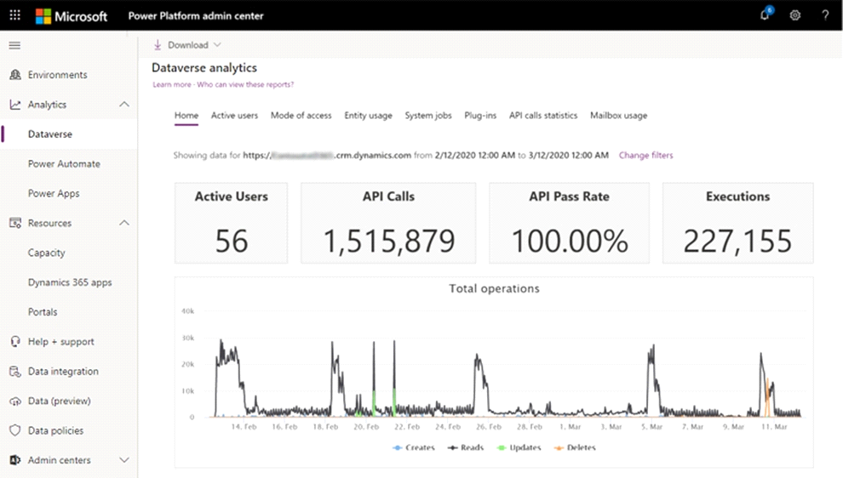This screenshot has width=843, height=478.
Task: Click the Microsoft logo
Action: pos(72,16)
